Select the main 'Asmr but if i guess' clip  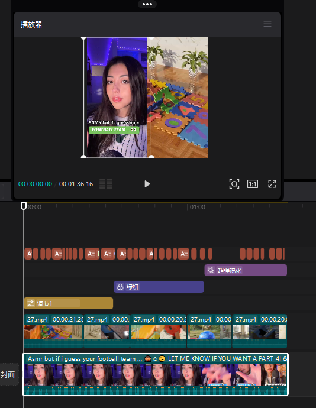pyautogui.click(x=156, y=374)
